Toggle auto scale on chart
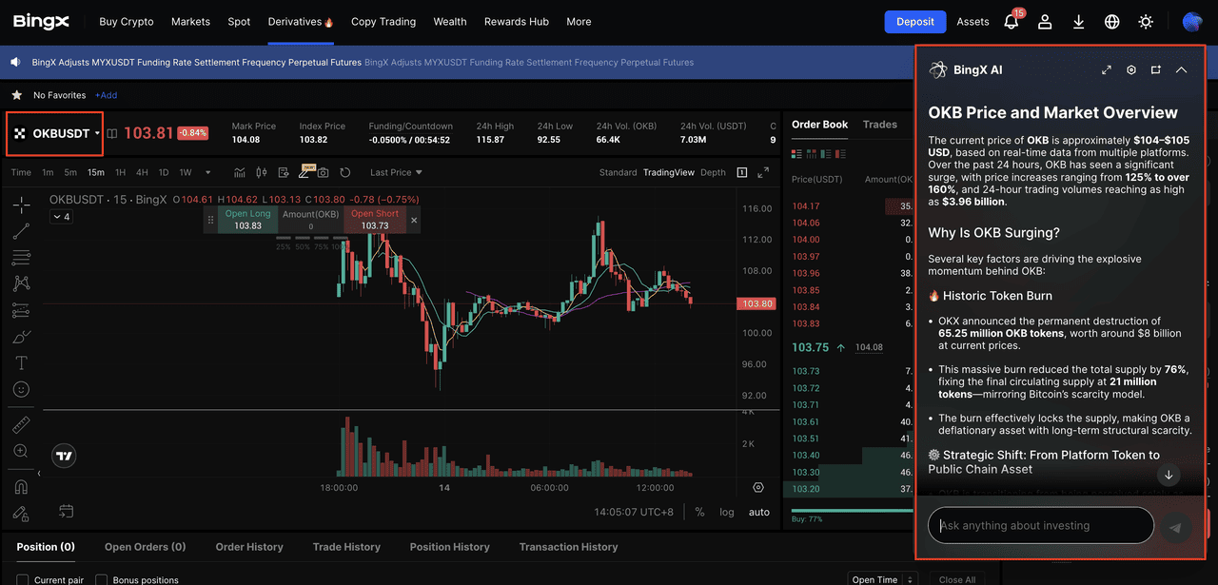This screenshot has width=1218, height=585. point(759,512)
